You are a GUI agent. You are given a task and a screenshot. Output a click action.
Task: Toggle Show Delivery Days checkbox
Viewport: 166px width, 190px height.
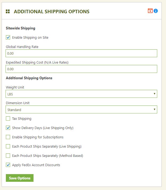8,128
